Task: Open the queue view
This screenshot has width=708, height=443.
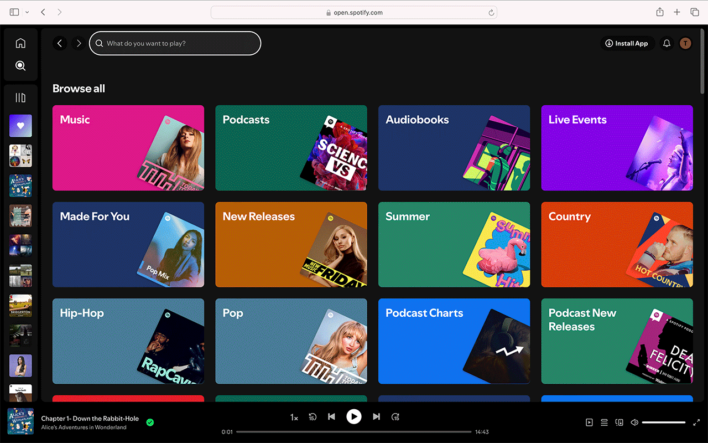Action: (604, 422)
